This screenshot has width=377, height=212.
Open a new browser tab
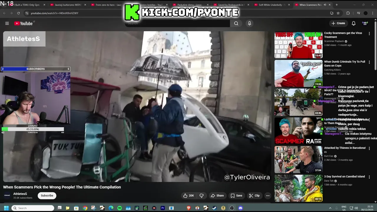(x=337, y=5)
